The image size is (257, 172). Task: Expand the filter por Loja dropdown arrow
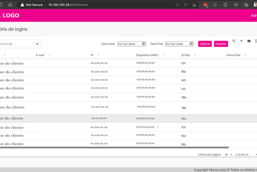click(x=37, y=44)
